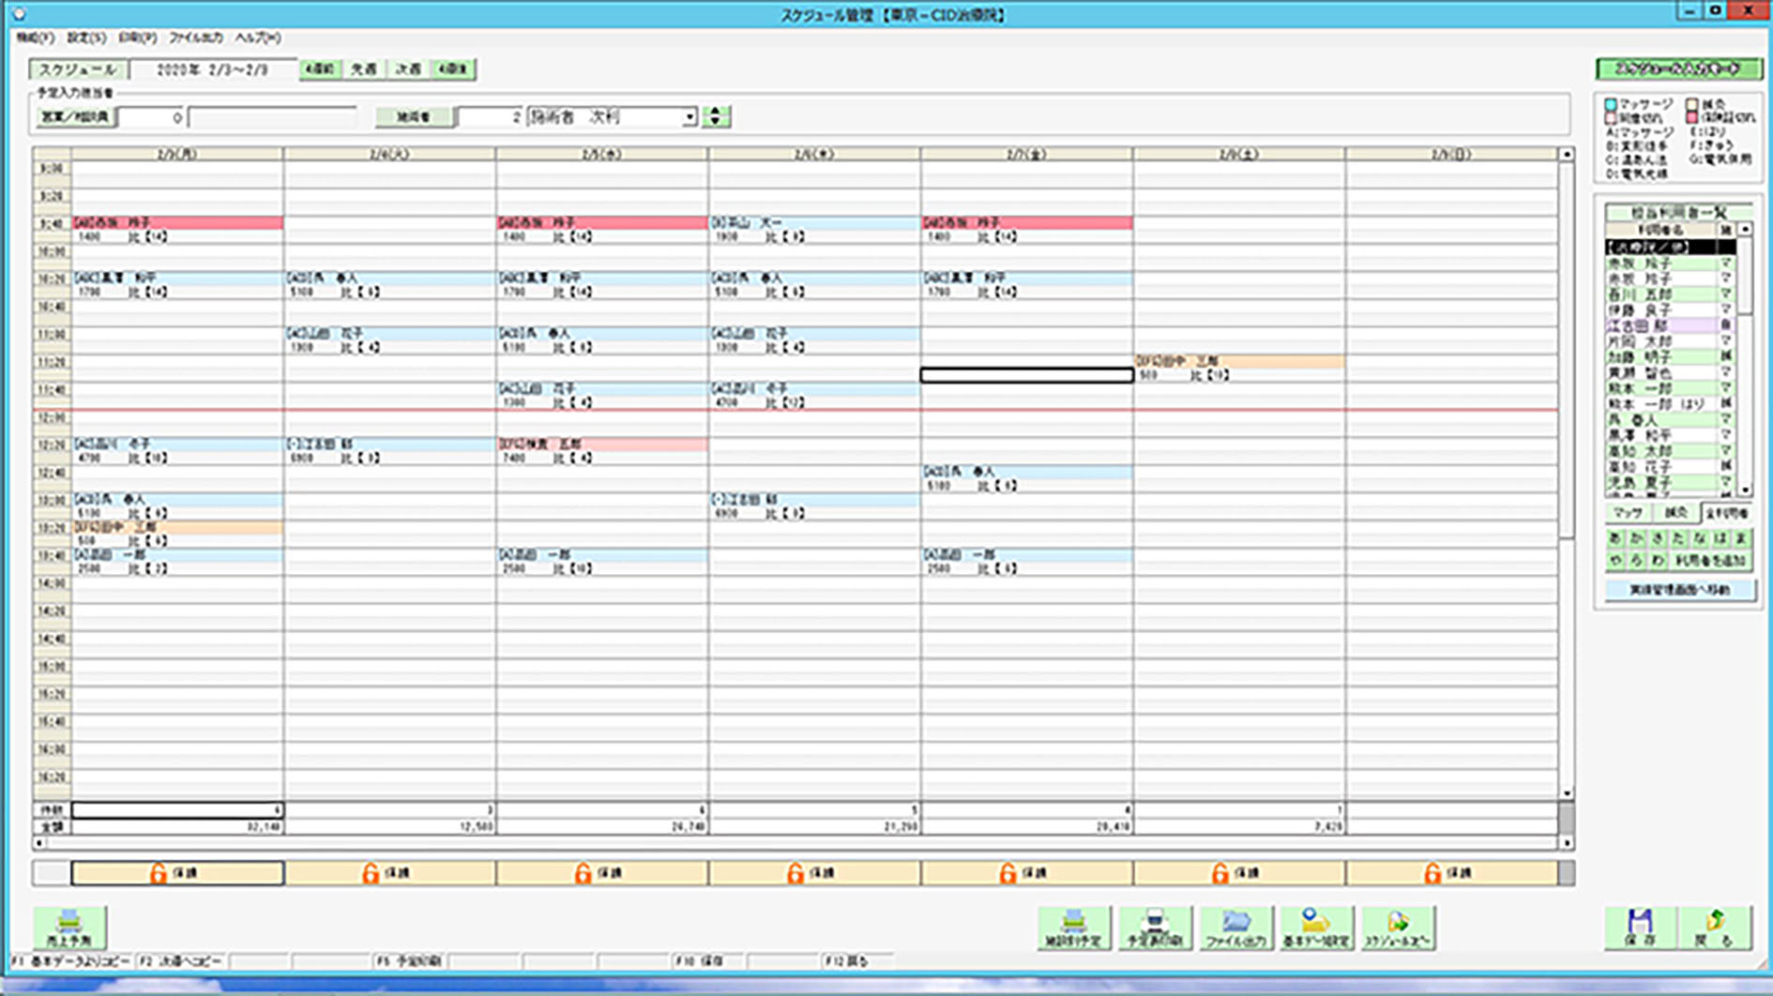The height and width of the screenshot is (996, 1773).
Task: Open the 基本データ設定 icon button
Action: (x=1316, y=927)
